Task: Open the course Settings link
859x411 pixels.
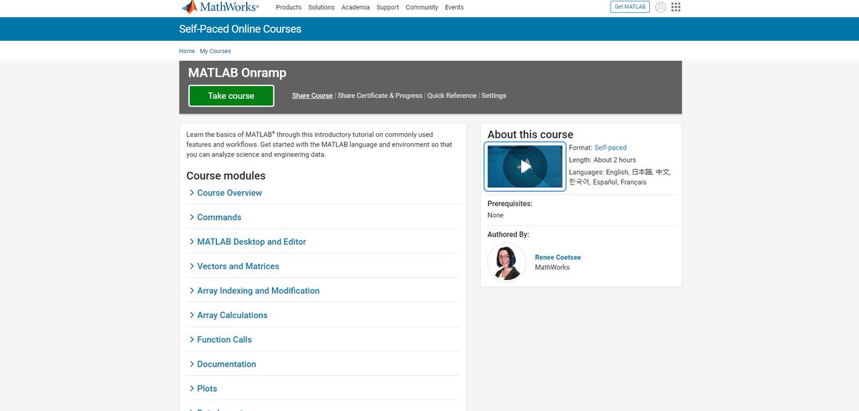Action: 494,95
